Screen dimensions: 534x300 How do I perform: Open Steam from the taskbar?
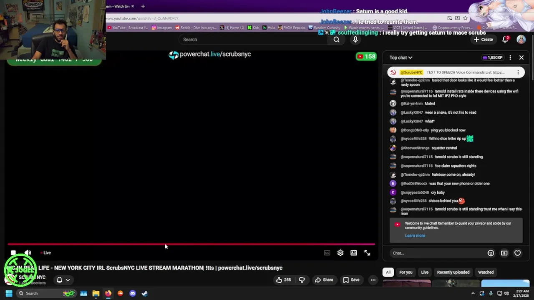coord(145,293)
